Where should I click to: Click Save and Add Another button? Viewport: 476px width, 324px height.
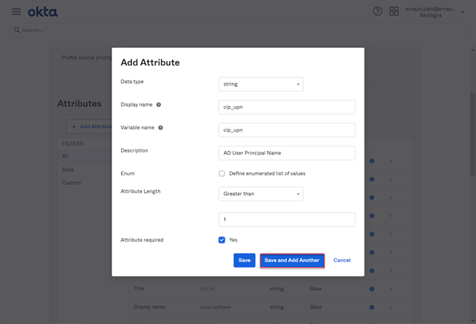(292, 261)
